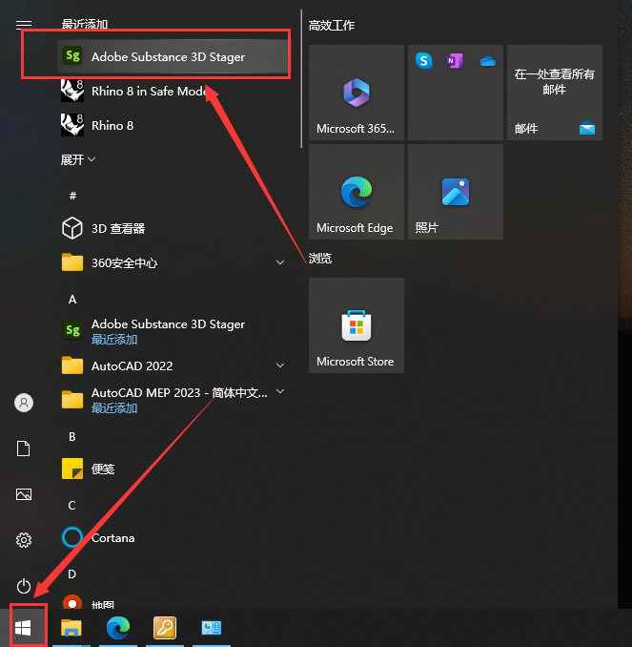Expand the AutoCAD 2022 chevron
The width and height of the screenshot is (632, 647).
(280, 365)
